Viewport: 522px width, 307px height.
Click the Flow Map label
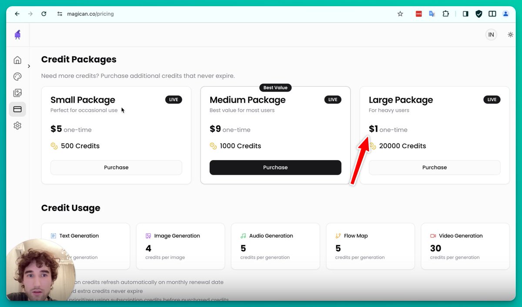[x=356, y=236]
